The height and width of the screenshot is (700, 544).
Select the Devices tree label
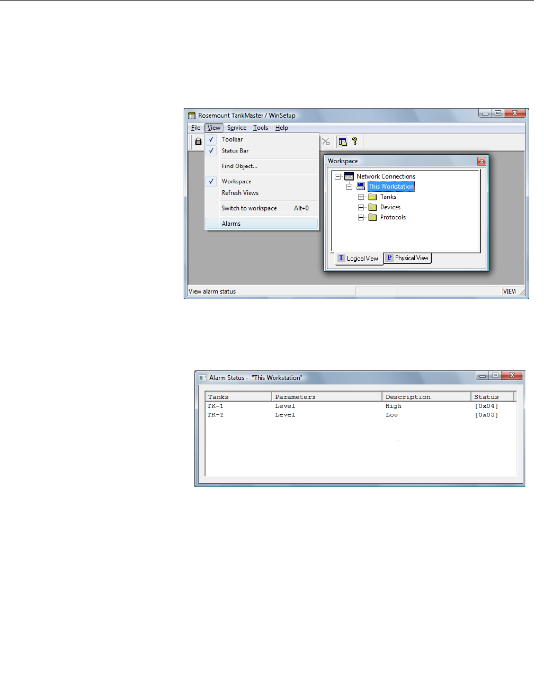pyautogui.click(x=390, y=207)
